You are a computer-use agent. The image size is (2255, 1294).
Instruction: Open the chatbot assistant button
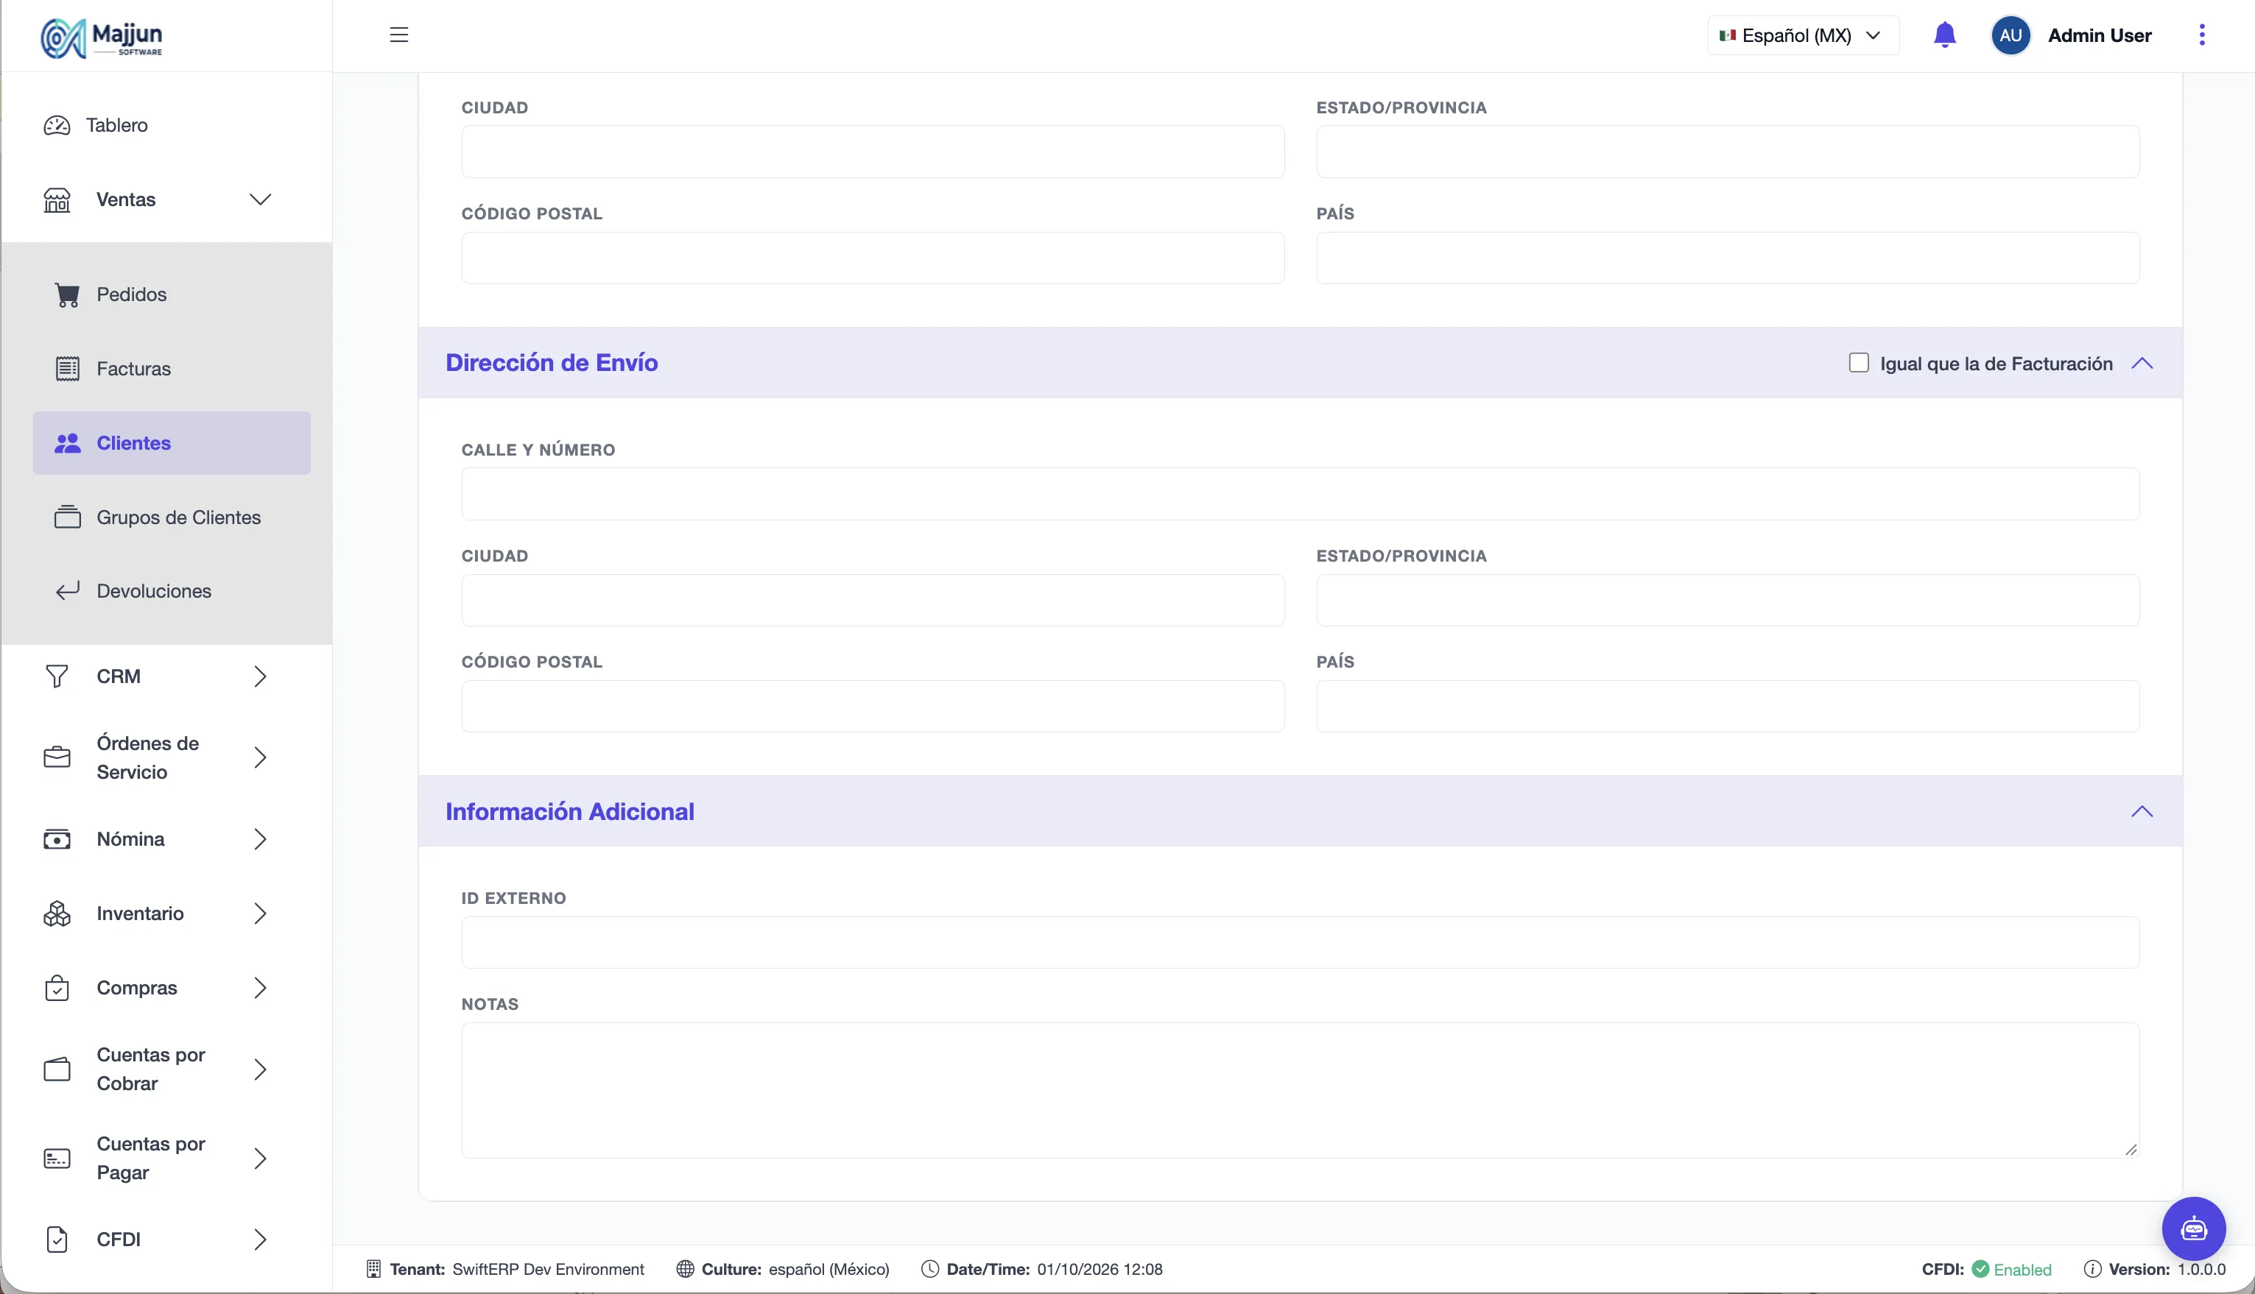[x=2194, y=1228]
